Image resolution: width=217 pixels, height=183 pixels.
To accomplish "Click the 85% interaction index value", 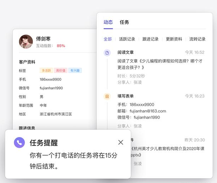I will point(61,46).
